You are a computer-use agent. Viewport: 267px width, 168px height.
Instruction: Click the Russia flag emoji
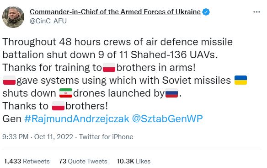pos(171,93)
